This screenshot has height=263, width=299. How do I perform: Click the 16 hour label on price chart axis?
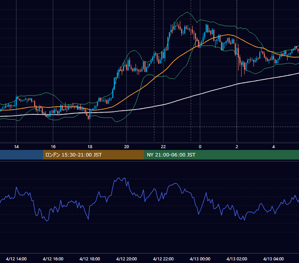pyautogui.click(x=53, y=147)
